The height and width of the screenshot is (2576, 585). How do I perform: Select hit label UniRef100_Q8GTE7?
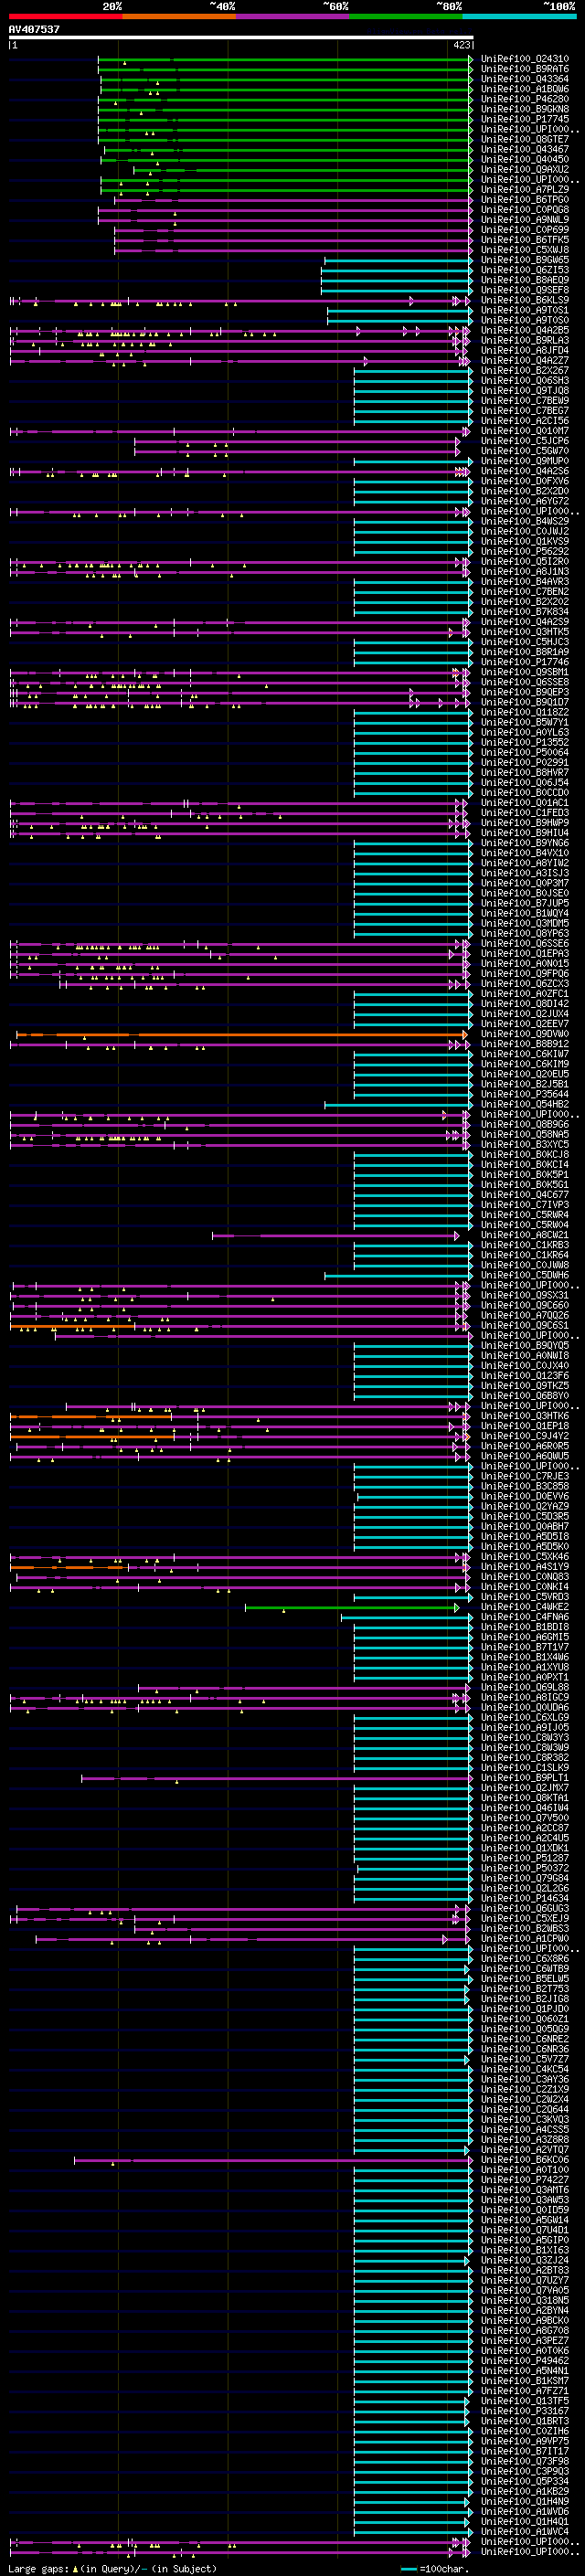tap(524, 139)
